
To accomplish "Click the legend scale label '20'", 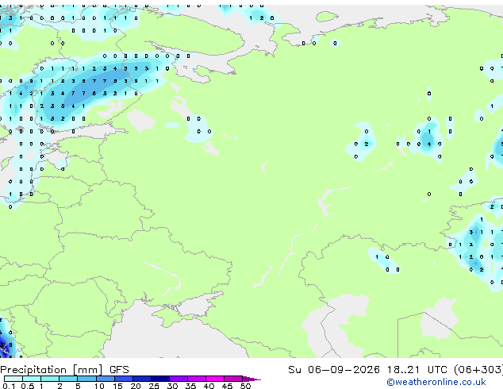I will (x=136, y=386).
